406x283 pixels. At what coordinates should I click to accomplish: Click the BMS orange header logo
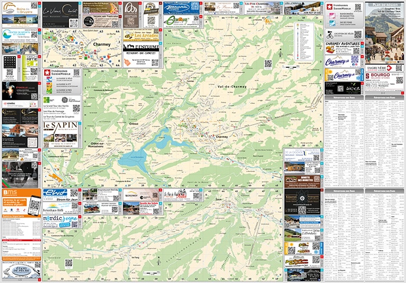click(x=10, y=193)
